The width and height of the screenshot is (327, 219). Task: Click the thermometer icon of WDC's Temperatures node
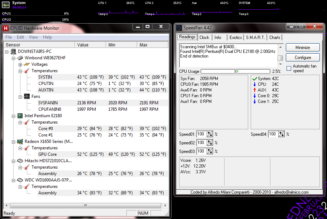[x=27, y=186]
